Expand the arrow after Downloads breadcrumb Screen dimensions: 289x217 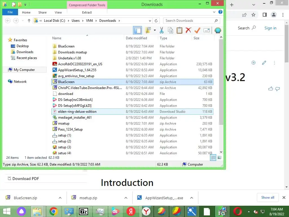tap(119, 21)
